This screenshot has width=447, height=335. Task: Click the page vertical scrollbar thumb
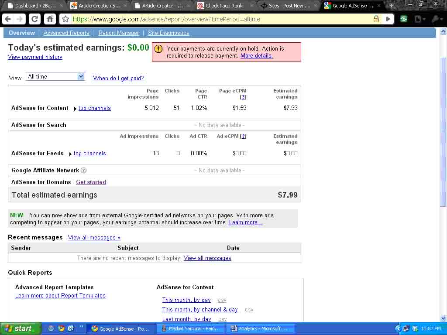pos(444,131)
